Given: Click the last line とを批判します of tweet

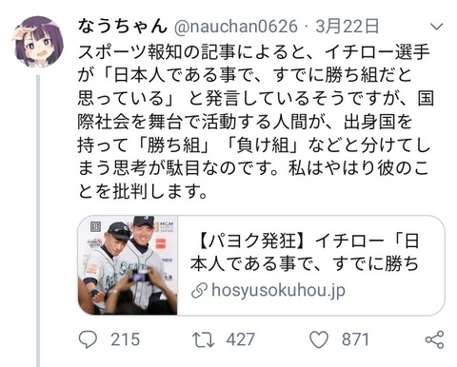Looking at the screenshot, I should [x=143, y=191].
